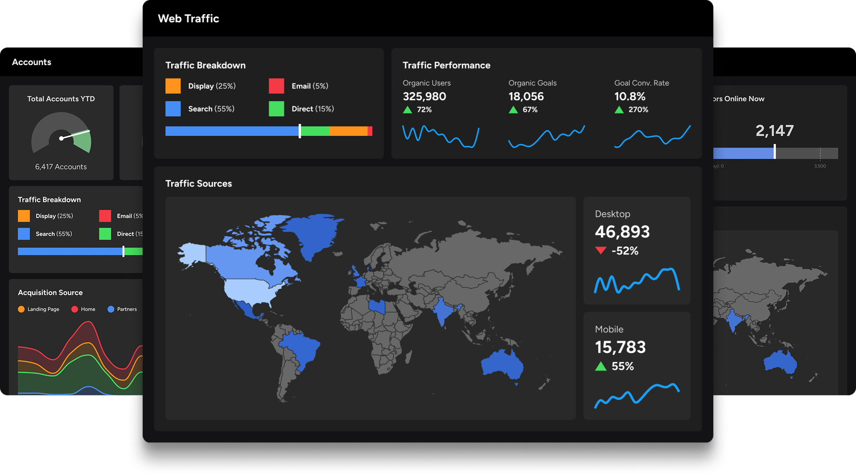Open the Organic Goals 18,056 metric

(x=527, y=96)
